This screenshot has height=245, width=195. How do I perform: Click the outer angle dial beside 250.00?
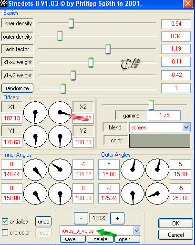157,193
